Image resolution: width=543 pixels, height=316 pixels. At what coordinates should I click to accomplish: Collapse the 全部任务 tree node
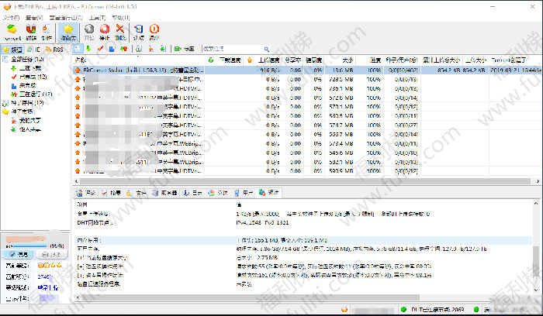pos(5,60)
